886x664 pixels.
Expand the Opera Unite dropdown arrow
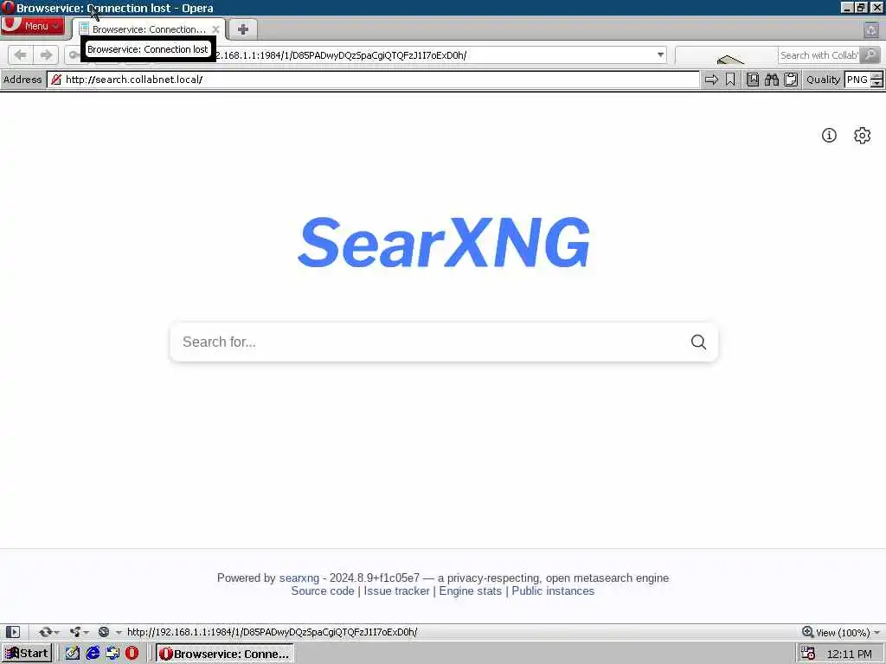[x=86, y=633]
